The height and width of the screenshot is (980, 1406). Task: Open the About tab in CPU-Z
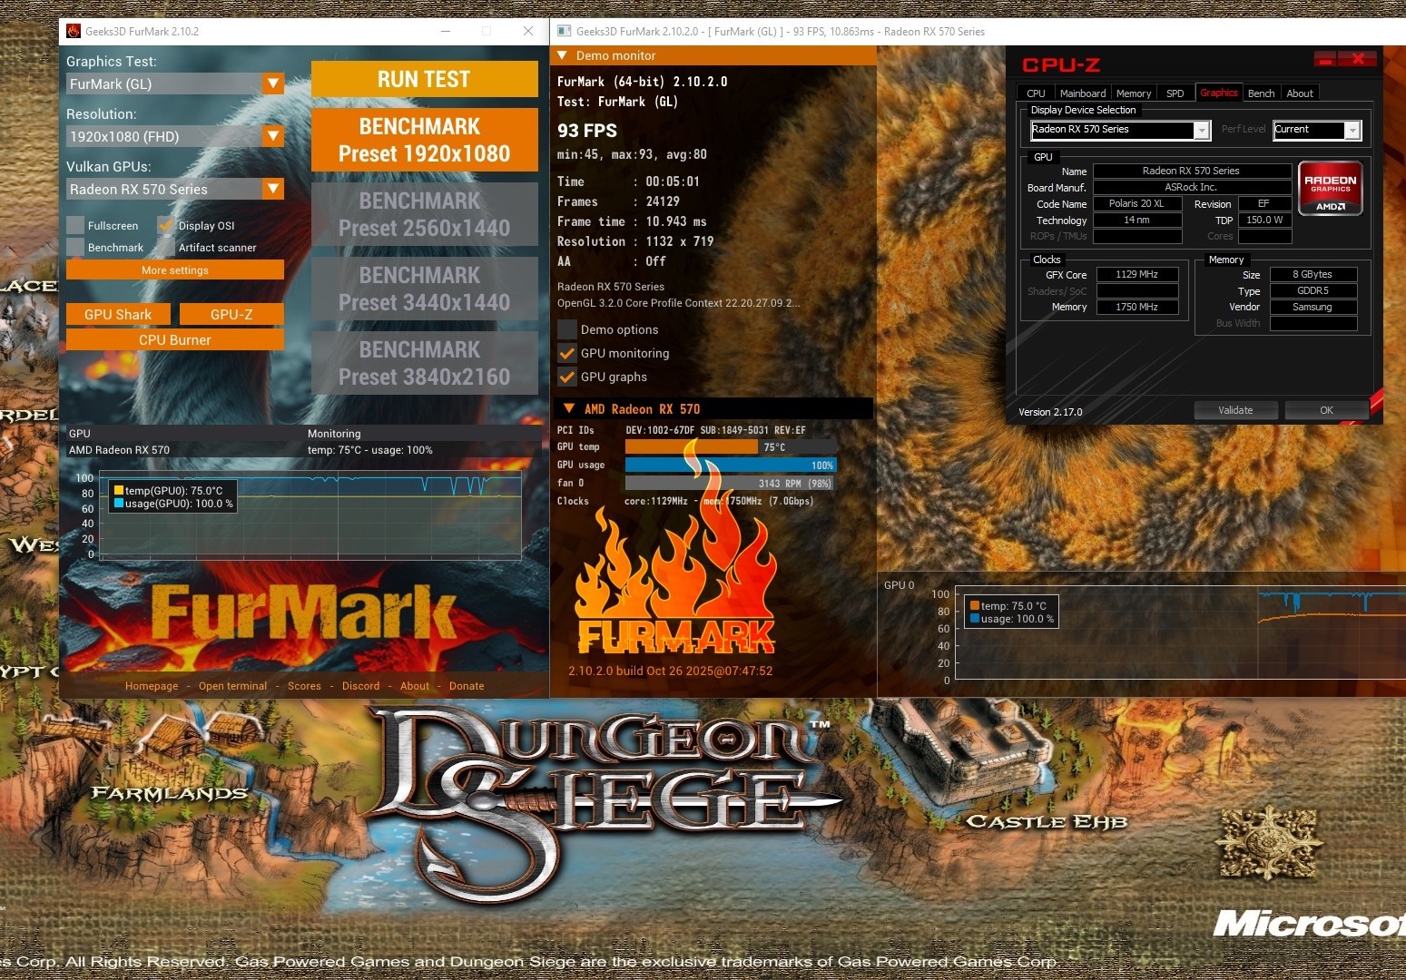click(1300, 93)
